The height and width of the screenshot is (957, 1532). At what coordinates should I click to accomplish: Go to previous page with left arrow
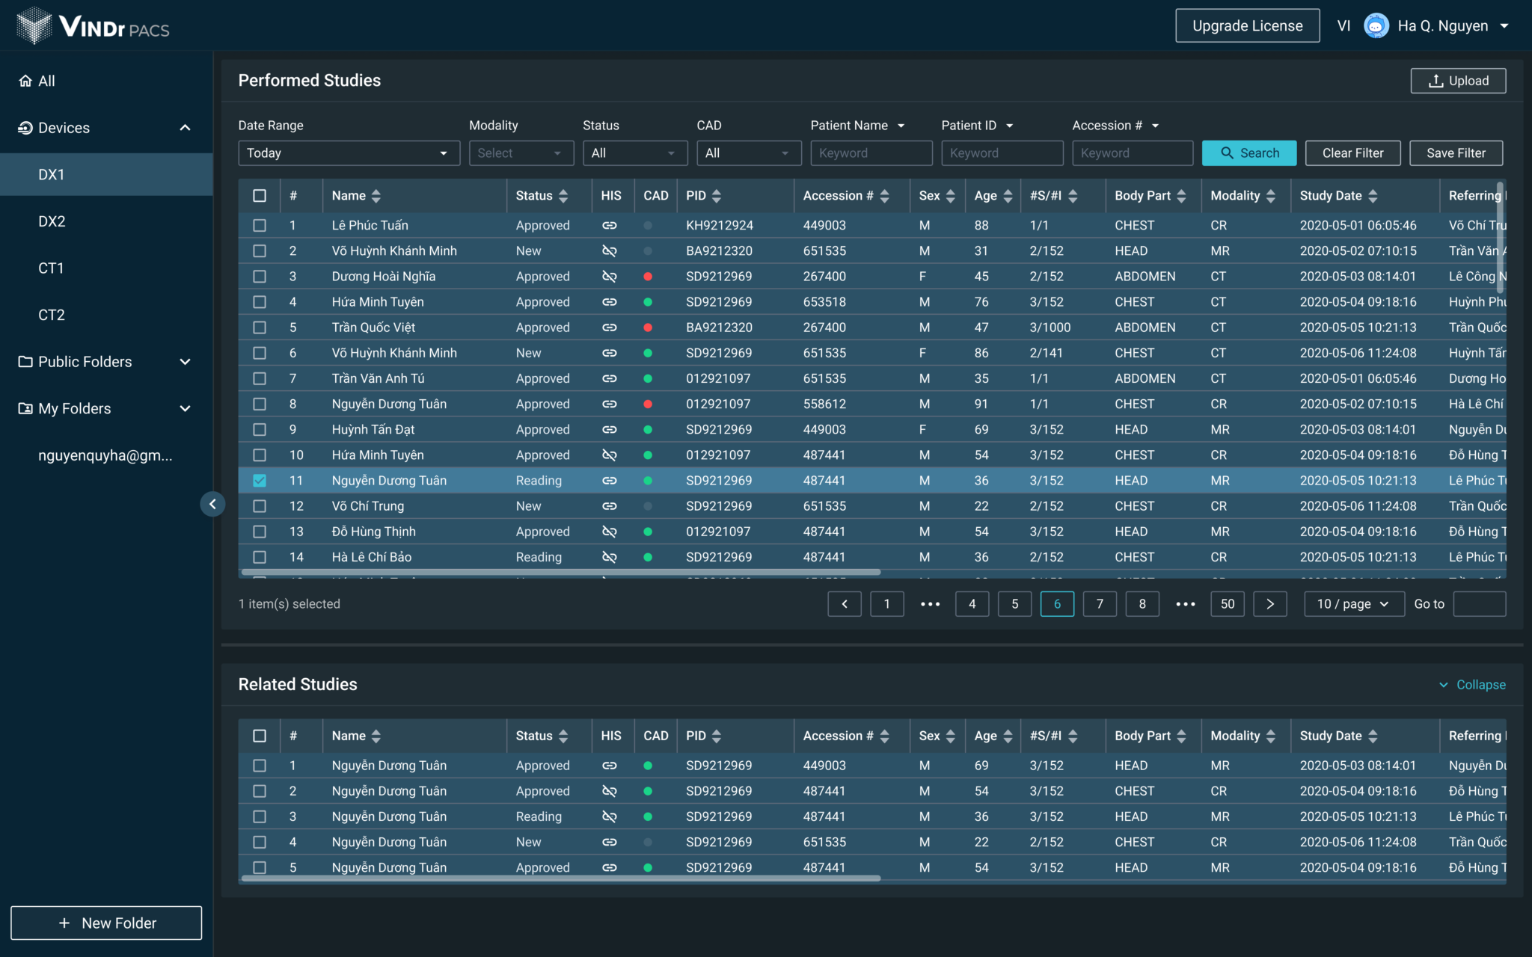[x=845, y=604]
